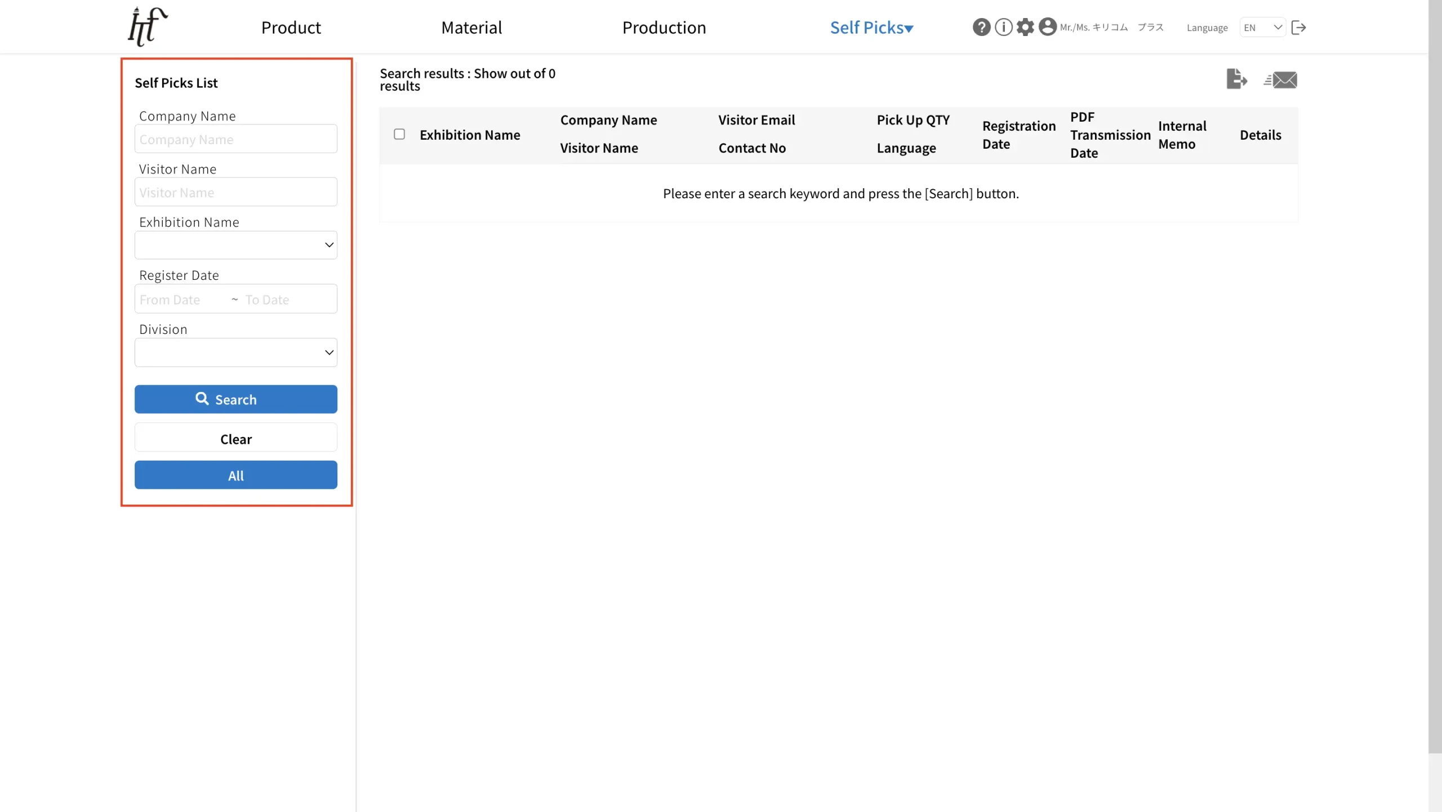
Task: Go to the Production menu
Action: (x=664, y=27)
